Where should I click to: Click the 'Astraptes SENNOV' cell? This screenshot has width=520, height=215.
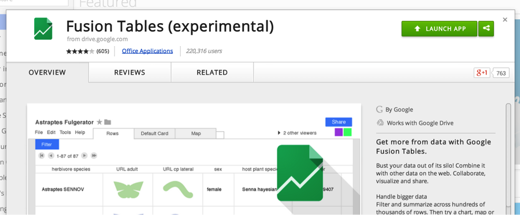[63, 190]
